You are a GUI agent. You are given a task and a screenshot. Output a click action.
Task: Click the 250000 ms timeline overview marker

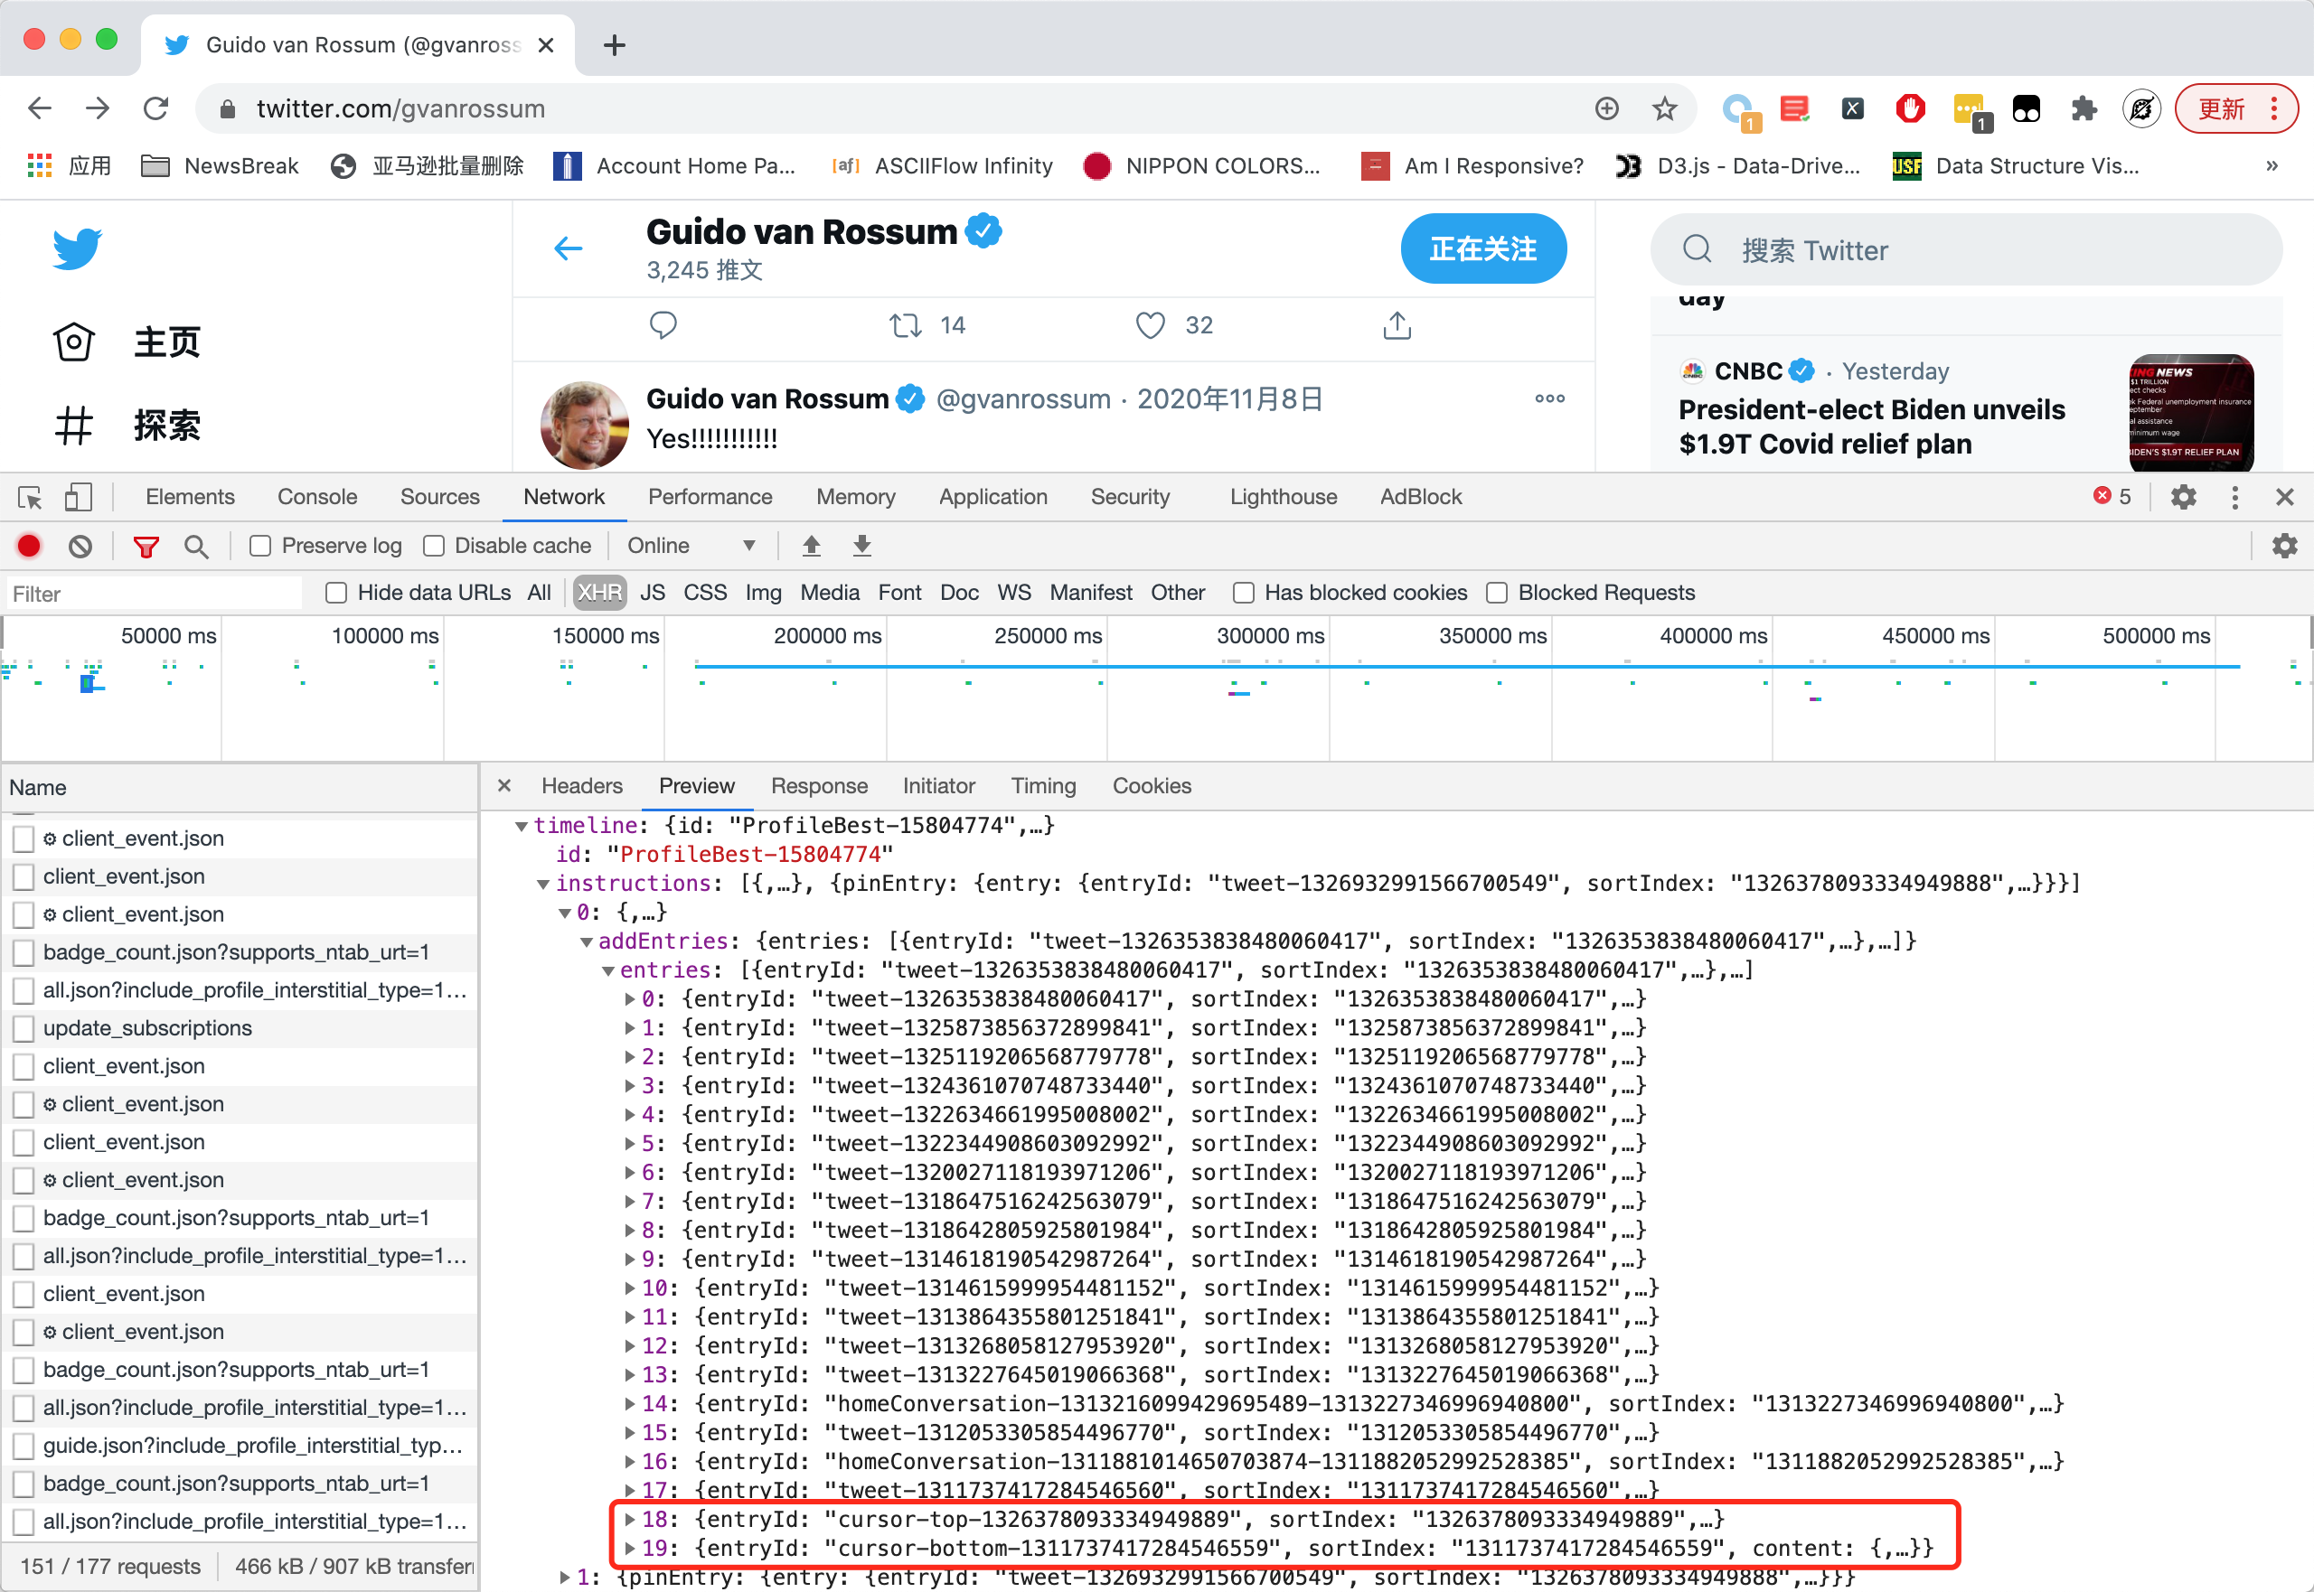[x=1048, y=635]
